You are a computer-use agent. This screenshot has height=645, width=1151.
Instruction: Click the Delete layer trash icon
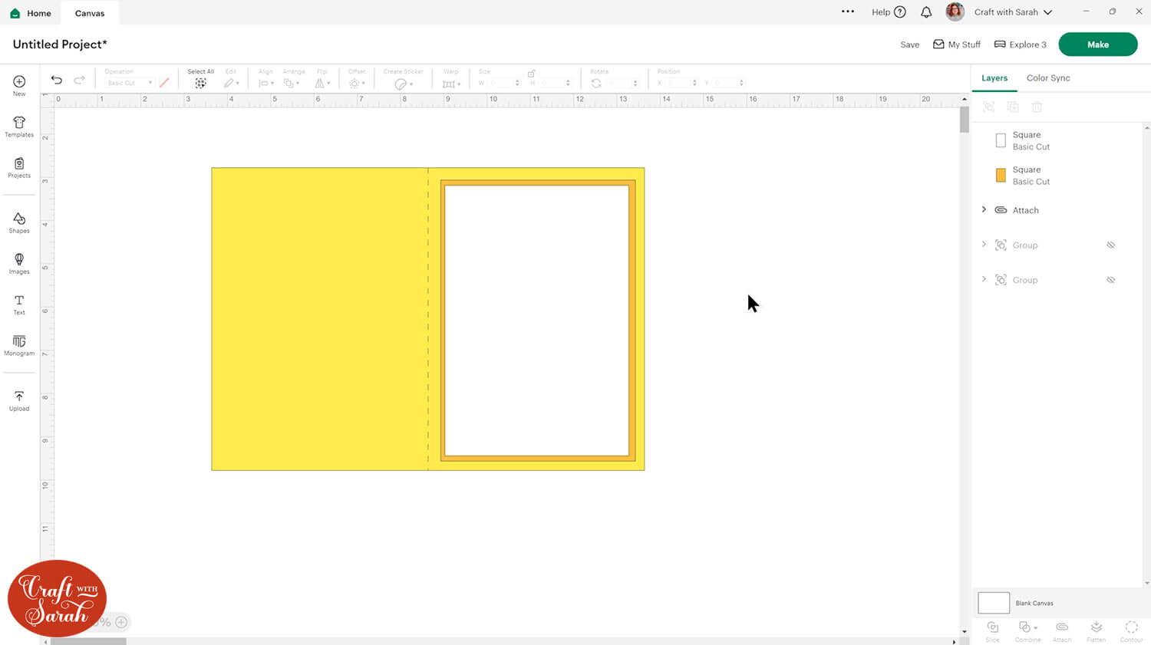point(1037,107)
